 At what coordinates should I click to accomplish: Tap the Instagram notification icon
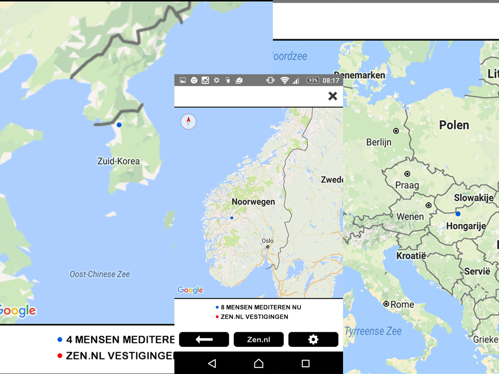click(x=205, y=80)
